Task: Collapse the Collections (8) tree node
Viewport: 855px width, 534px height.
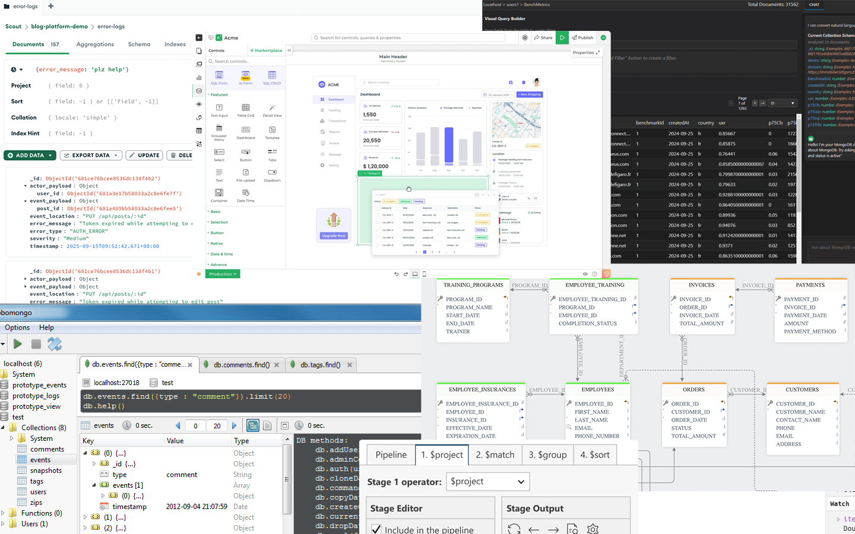Action: point(3,428)
